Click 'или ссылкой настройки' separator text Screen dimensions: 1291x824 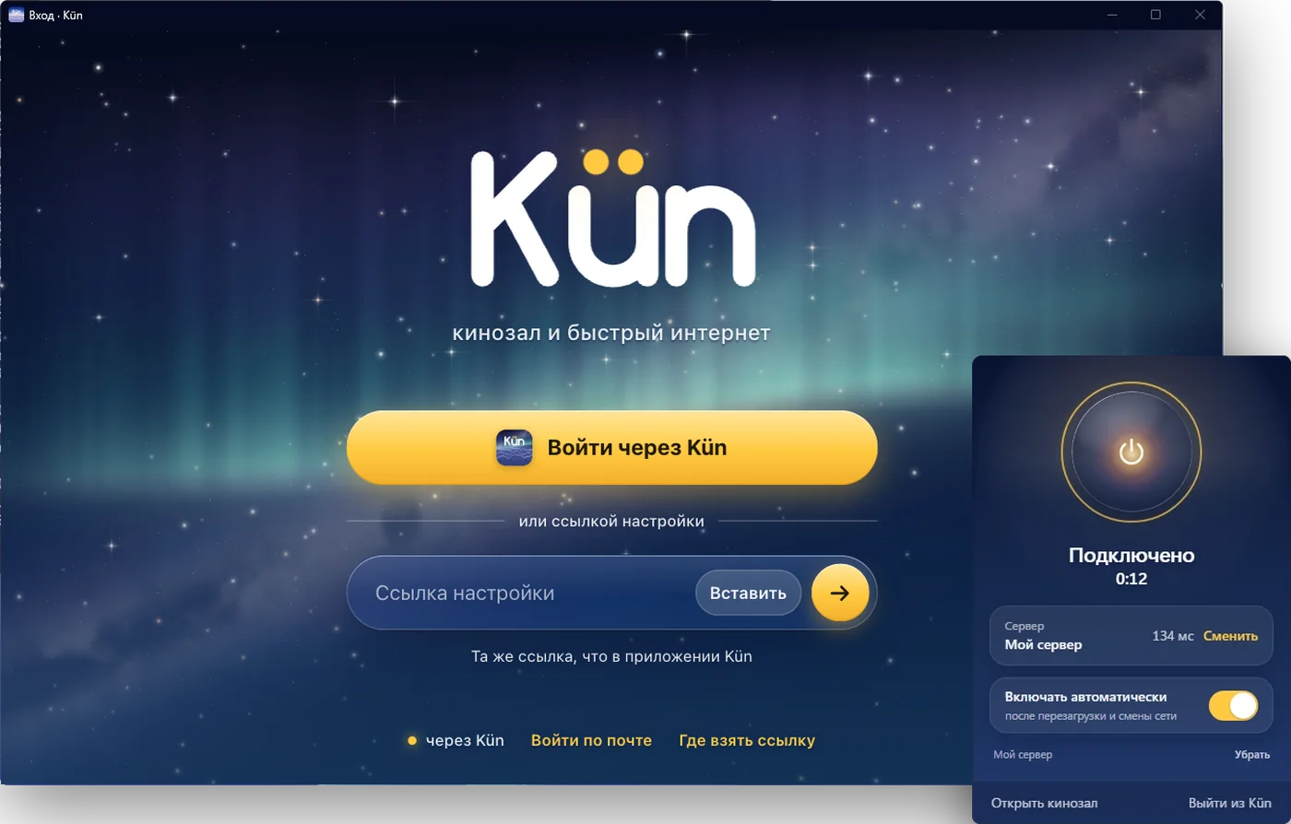click(x=611, y=521)
